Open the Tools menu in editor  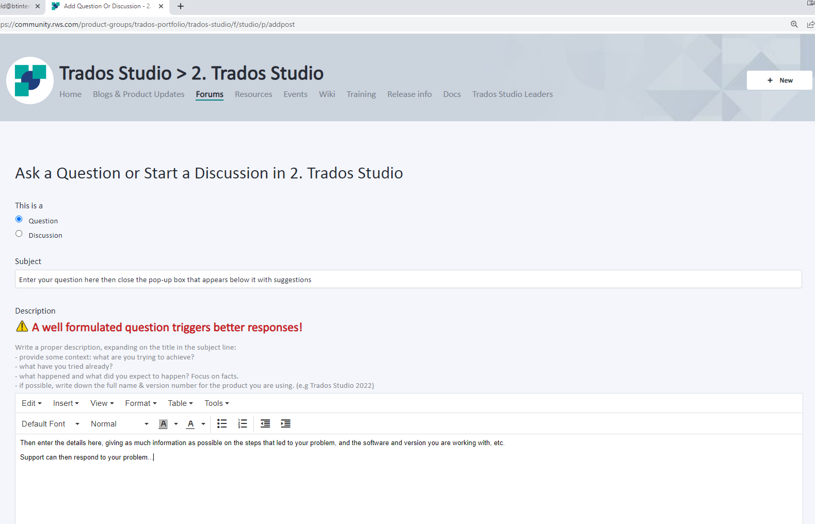[x=216, y=403]
